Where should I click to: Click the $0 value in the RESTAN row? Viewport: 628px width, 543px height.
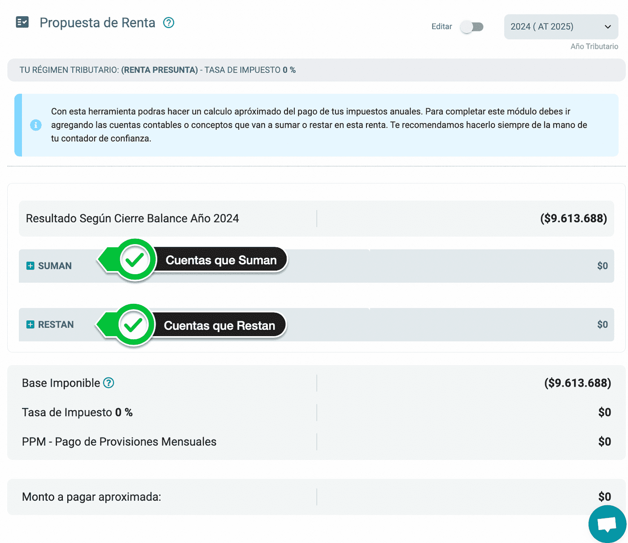click(x=602, y=324)
